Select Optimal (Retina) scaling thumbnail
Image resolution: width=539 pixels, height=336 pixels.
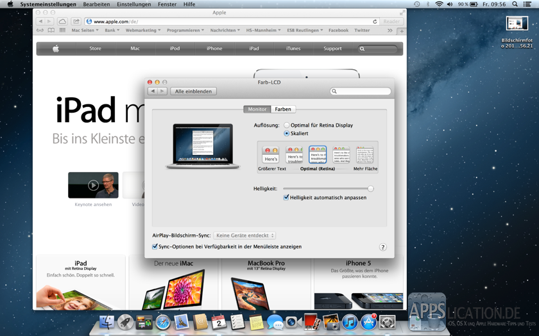coord(318,155)
